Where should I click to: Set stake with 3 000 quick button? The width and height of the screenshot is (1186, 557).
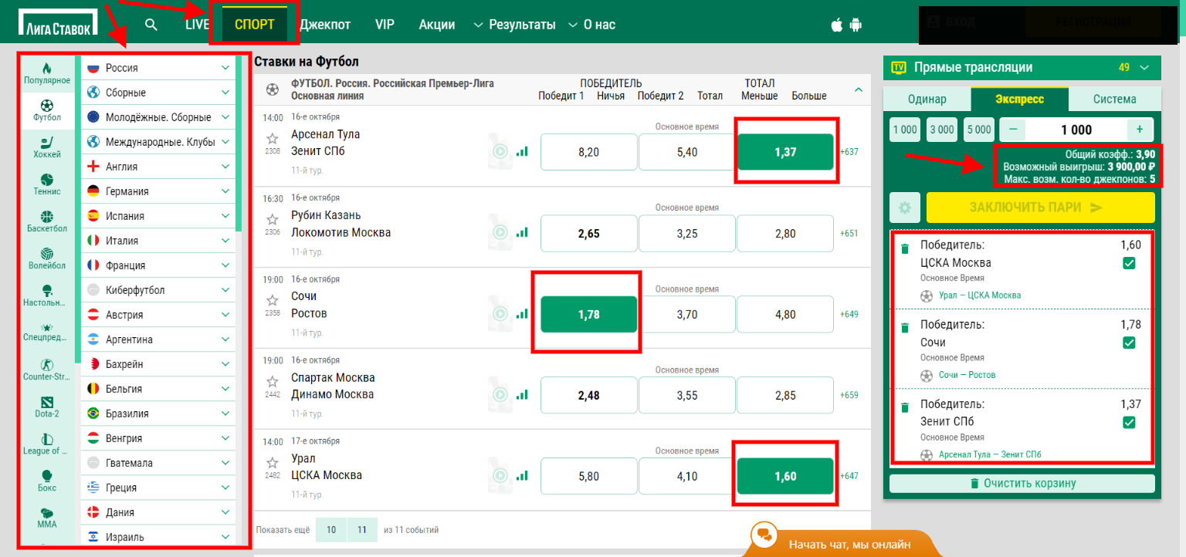(x=941, y=130)
